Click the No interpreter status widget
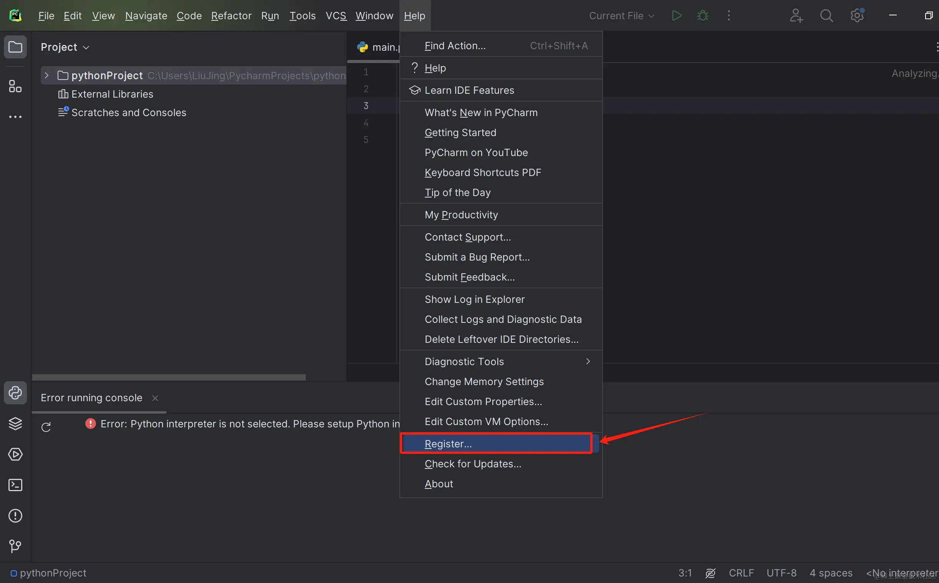The image size is (939, 583). (902, 573)
